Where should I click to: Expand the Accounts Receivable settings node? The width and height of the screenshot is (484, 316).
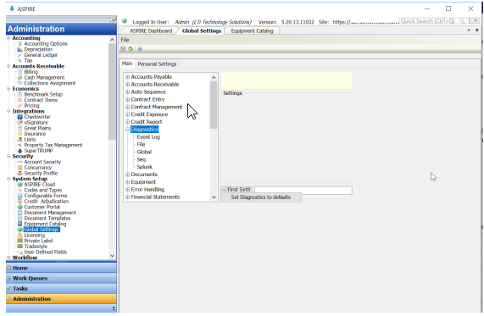tap(127, 84)
